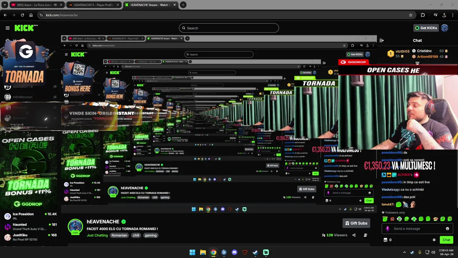
Task: Go to Kick home via logo
Action: click(26, 28)
